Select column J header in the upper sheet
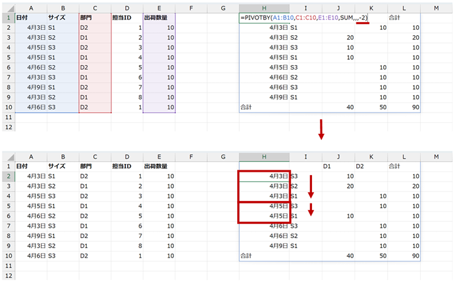 338,8
